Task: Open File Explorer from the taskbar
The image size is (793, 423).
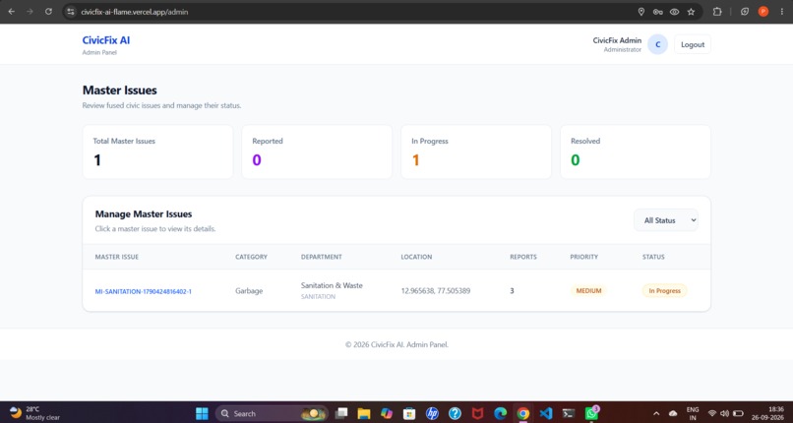Action: tap(364, 413)
